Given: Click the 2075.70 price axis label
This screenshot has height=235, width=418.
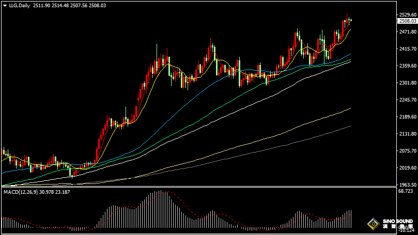Looking at the screenshot, I should (x=407, y=151).
